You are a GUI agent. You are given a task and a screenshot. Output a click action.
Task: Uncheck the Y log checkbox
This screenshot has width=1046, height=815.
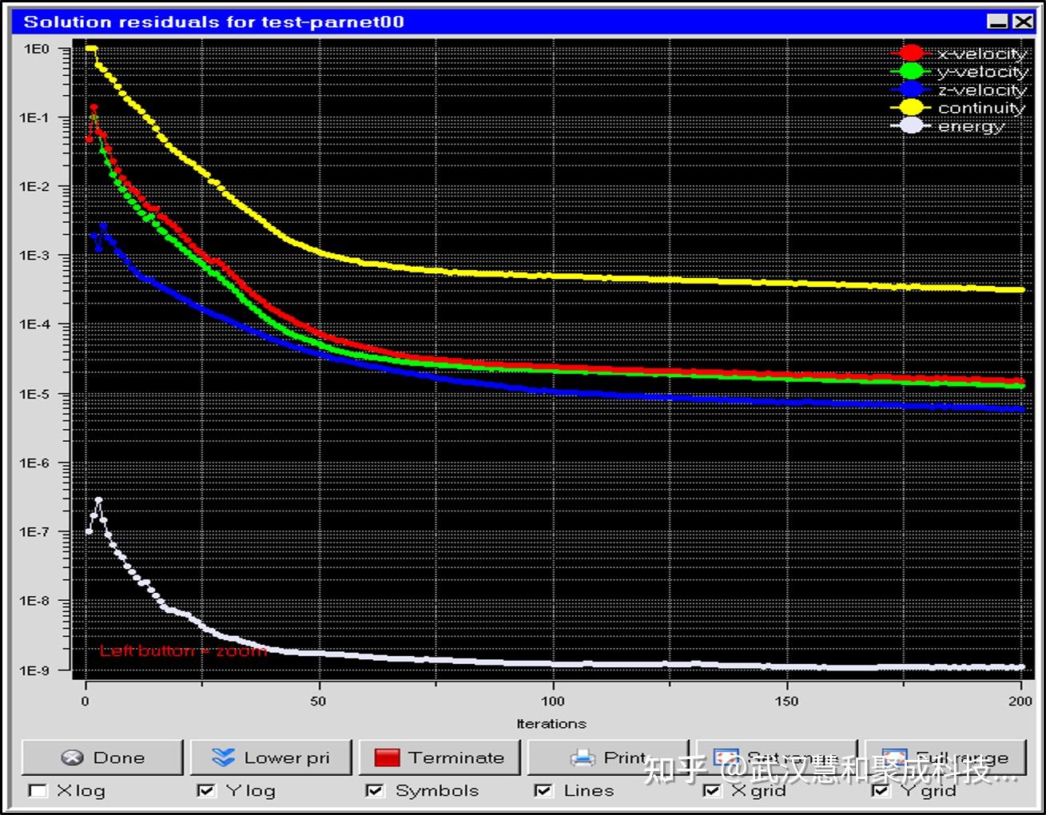[206, 791]
